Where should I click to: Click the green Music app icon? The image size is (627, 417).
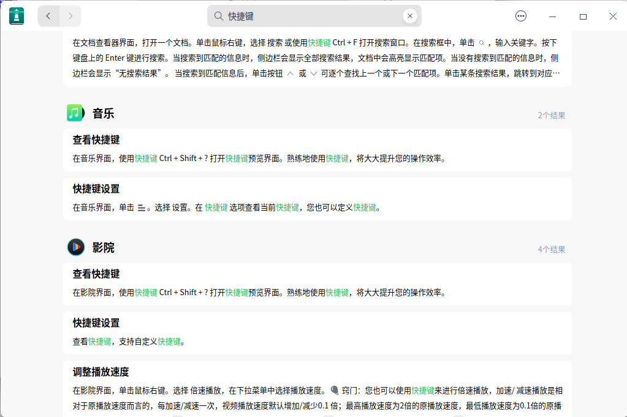coord(75,113)
